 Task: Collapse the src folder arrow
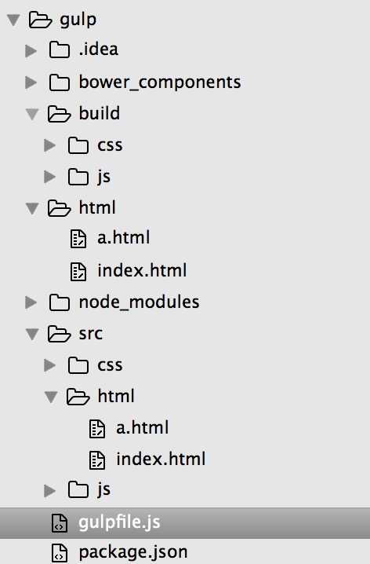pyautogui.click(x=32, y=334)
